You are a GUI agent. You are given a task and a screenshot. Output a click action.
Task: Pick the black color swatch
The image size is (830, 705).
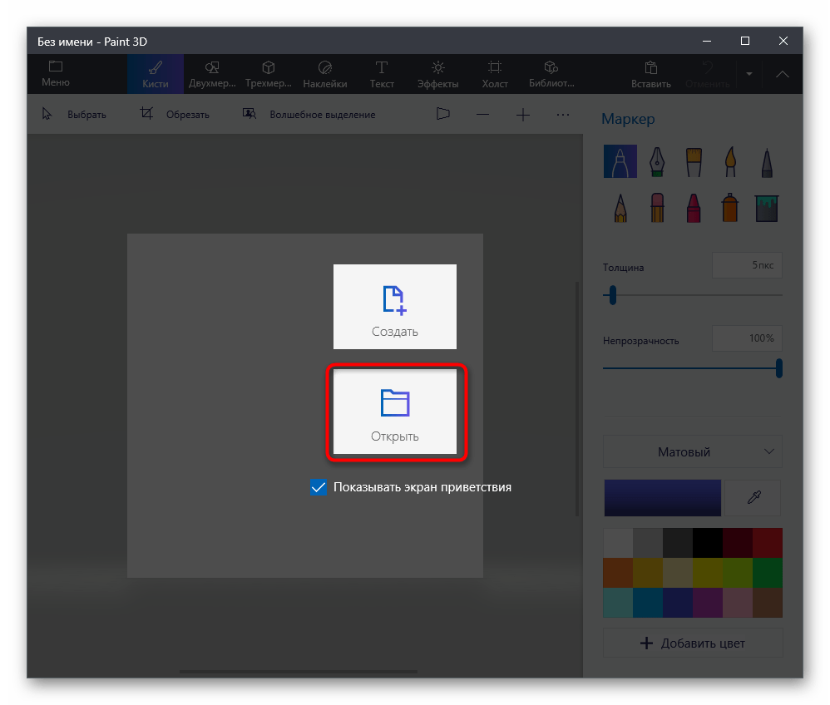click(708, 542)
